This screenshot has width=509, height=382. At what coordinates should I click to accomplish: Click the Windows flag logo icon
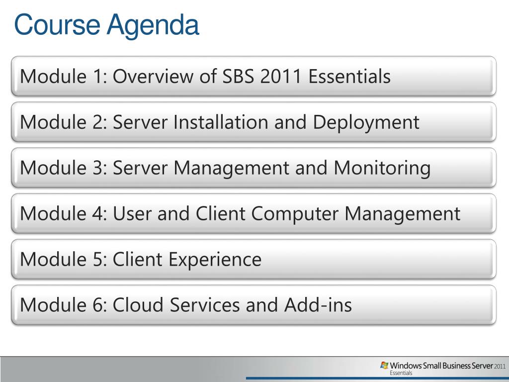384,366
